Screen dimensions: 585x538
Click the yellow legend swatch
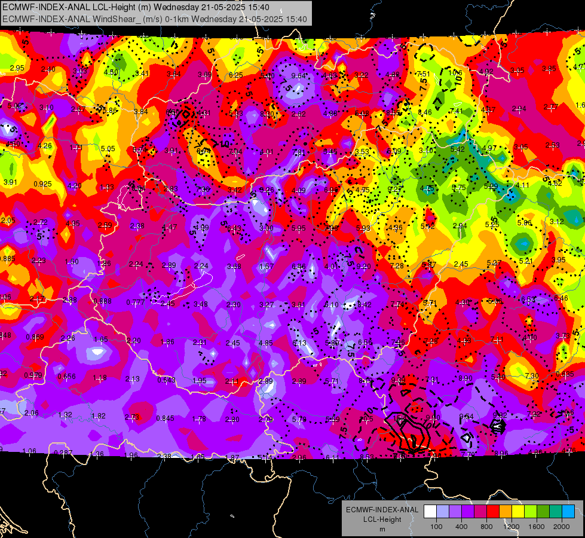[518, 511]
